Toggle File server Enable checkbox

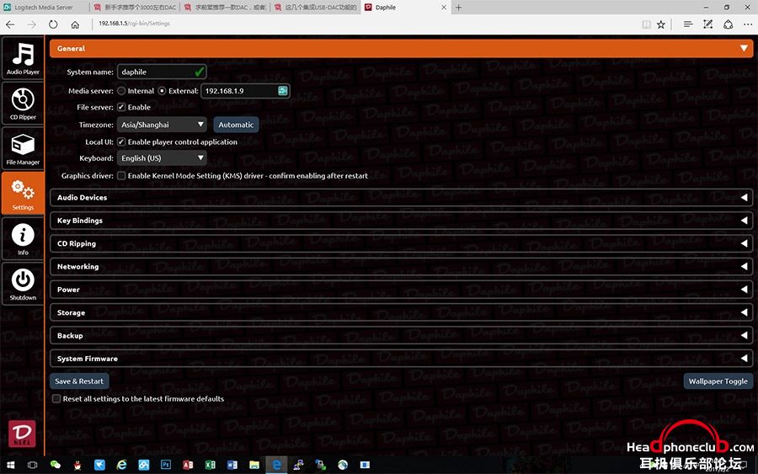pyautogui.click(x=121, y=107)
